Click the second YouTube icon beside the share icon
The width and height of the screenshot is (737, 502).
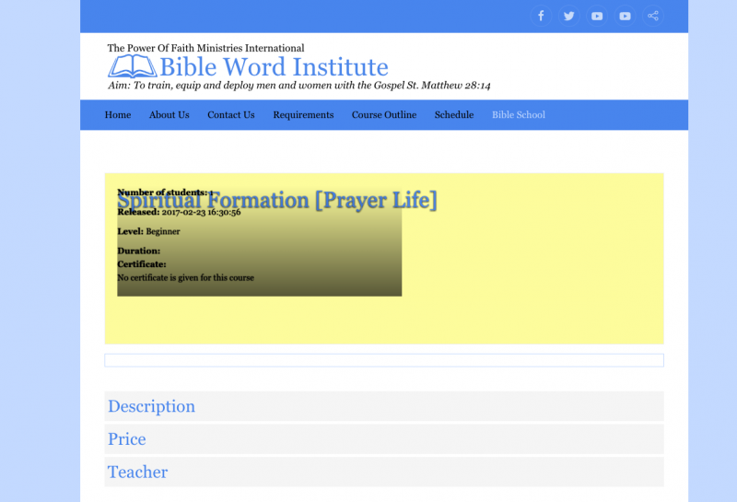[625, 16]
